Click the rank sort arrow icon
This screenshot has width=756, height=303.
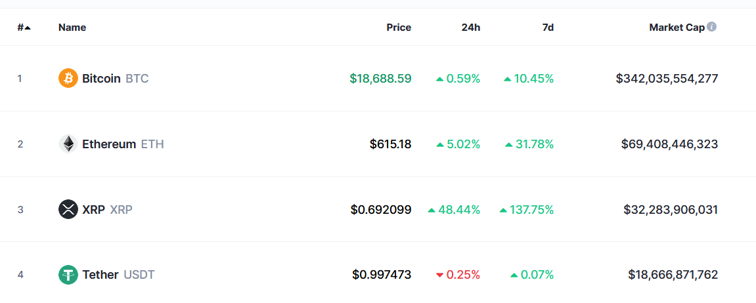pyautogui.click(x=28, y=28)
